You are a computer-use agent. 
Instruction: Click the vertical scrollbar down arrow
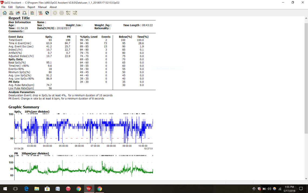tap(306, 179)
